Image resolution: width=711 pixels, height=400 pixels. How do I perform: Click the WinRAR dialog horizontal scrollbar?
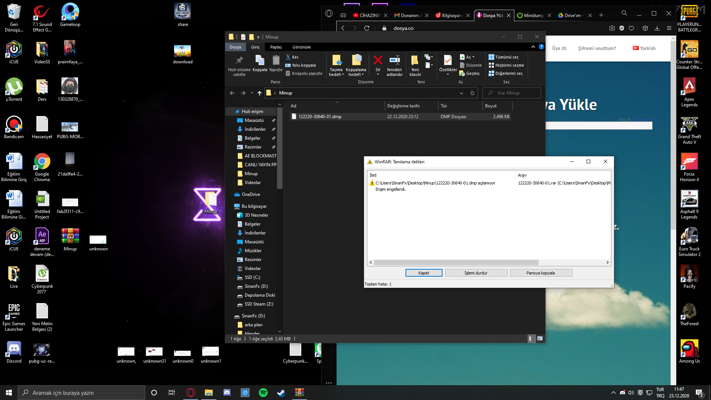pyautogui.click(x=456, y=262)
